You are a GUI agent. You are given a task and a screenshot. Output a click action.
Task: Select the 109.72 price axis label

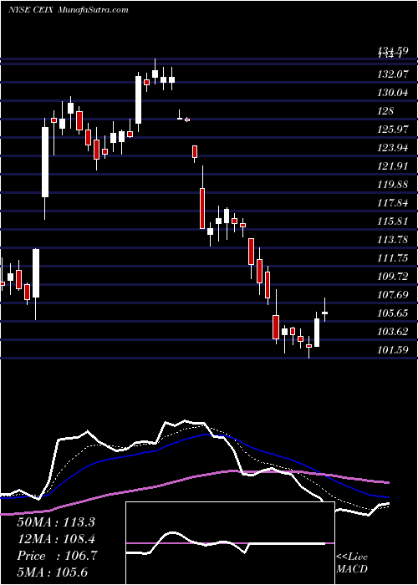tap(392, 277)
